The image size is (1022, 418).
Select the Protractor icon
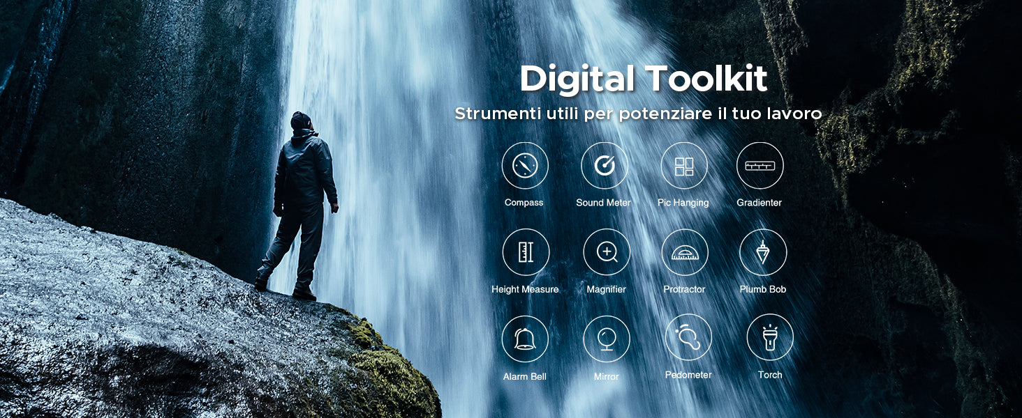[684, 252]
